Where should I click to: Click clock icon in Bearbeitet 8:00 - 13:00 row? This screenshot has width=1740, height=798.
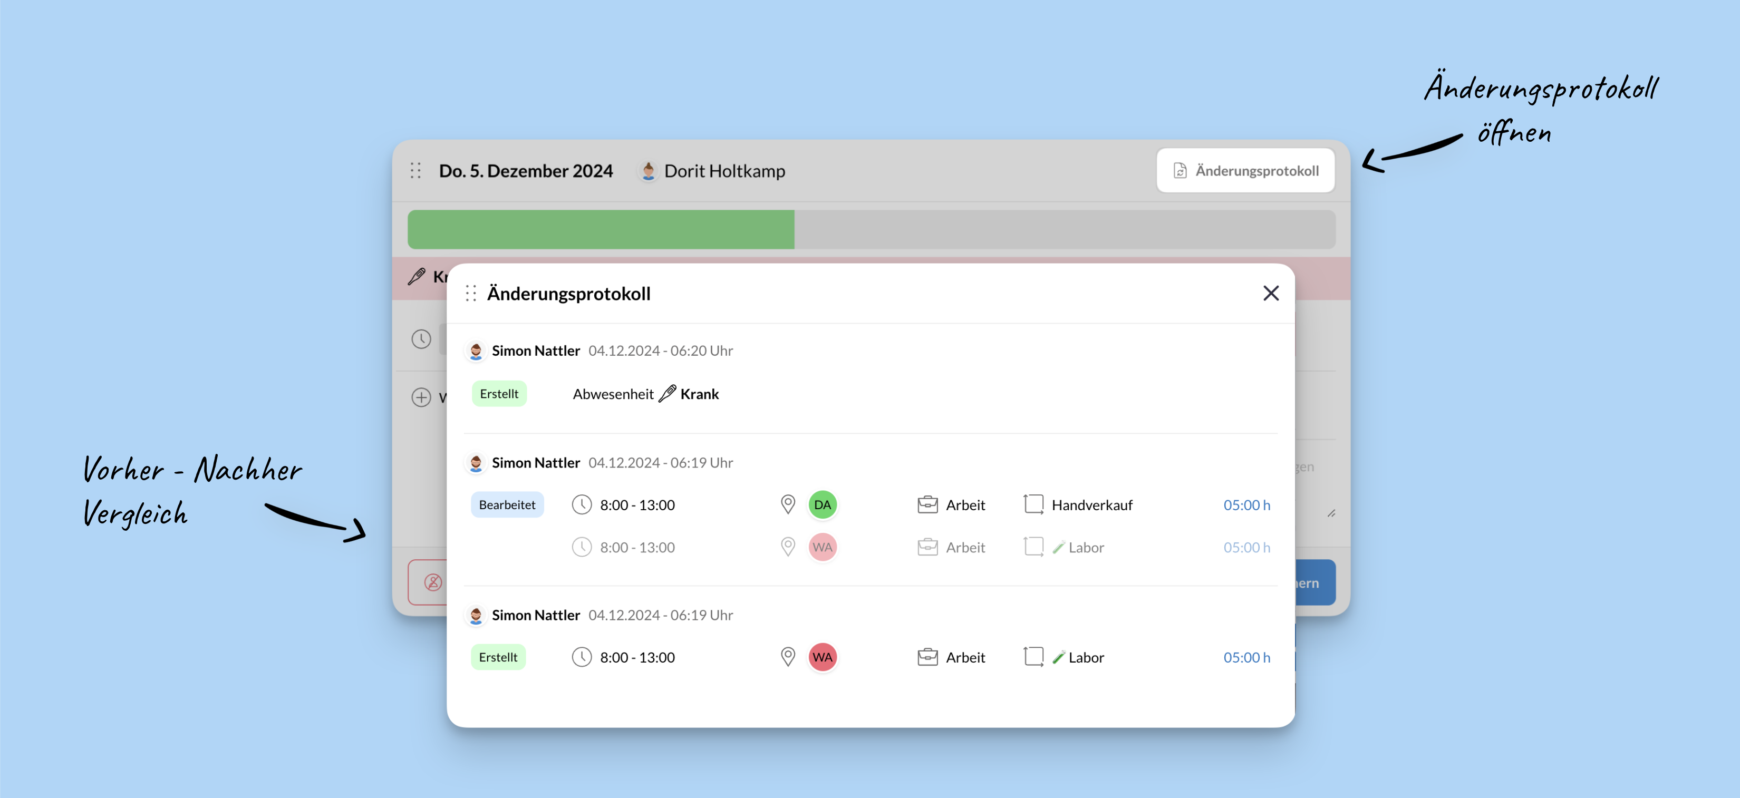click(582, 504)
